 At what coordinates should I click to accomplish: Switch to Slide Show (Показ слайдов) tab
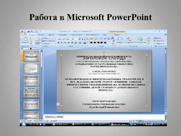click(x=76, y=35)
